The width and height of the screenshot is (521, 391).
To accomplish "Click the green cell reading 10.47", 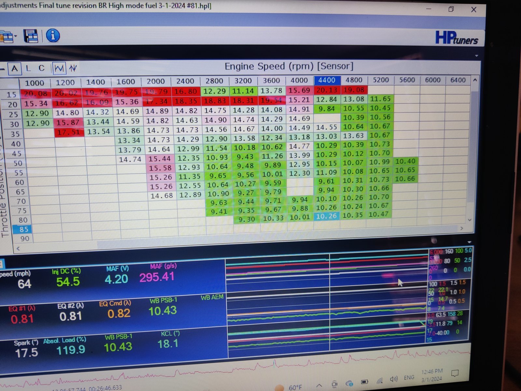I will pos(379,214).
